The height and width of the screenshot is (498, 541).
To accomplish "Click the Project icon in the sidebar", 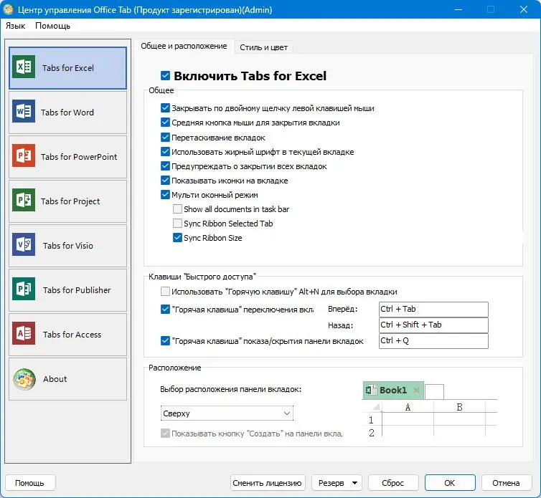I will coord(24,200).
